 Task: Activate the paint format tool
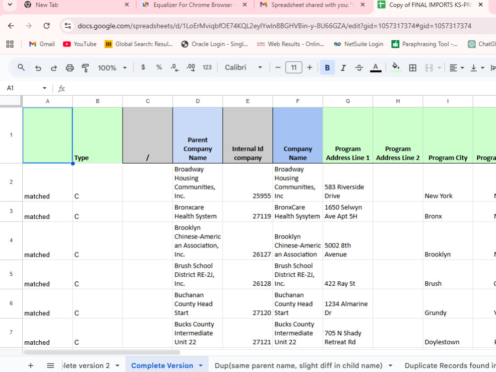(x=85, y=67)
